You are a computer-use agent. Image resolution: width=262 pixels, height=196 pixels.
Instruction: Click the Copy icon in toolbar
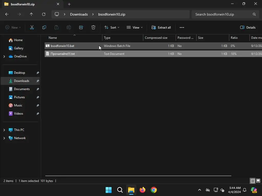pos(44,28)
